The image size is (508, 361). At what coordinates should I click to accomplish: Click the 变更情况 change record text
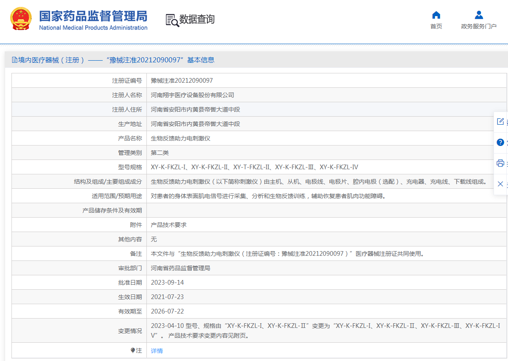pyautogui.click(x=325, y=330)
